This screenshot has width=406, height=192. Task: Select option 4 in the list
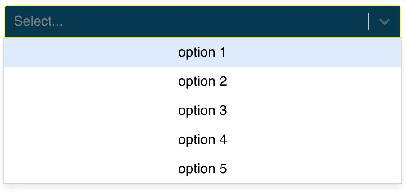[202, 140]
